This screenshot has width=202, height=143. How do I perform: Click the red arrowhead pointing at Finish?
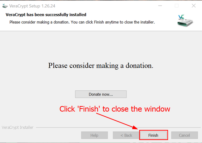click(135, 127)
